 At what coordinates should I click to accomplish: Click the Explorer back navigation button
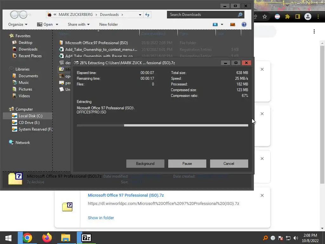click(14, 15)
